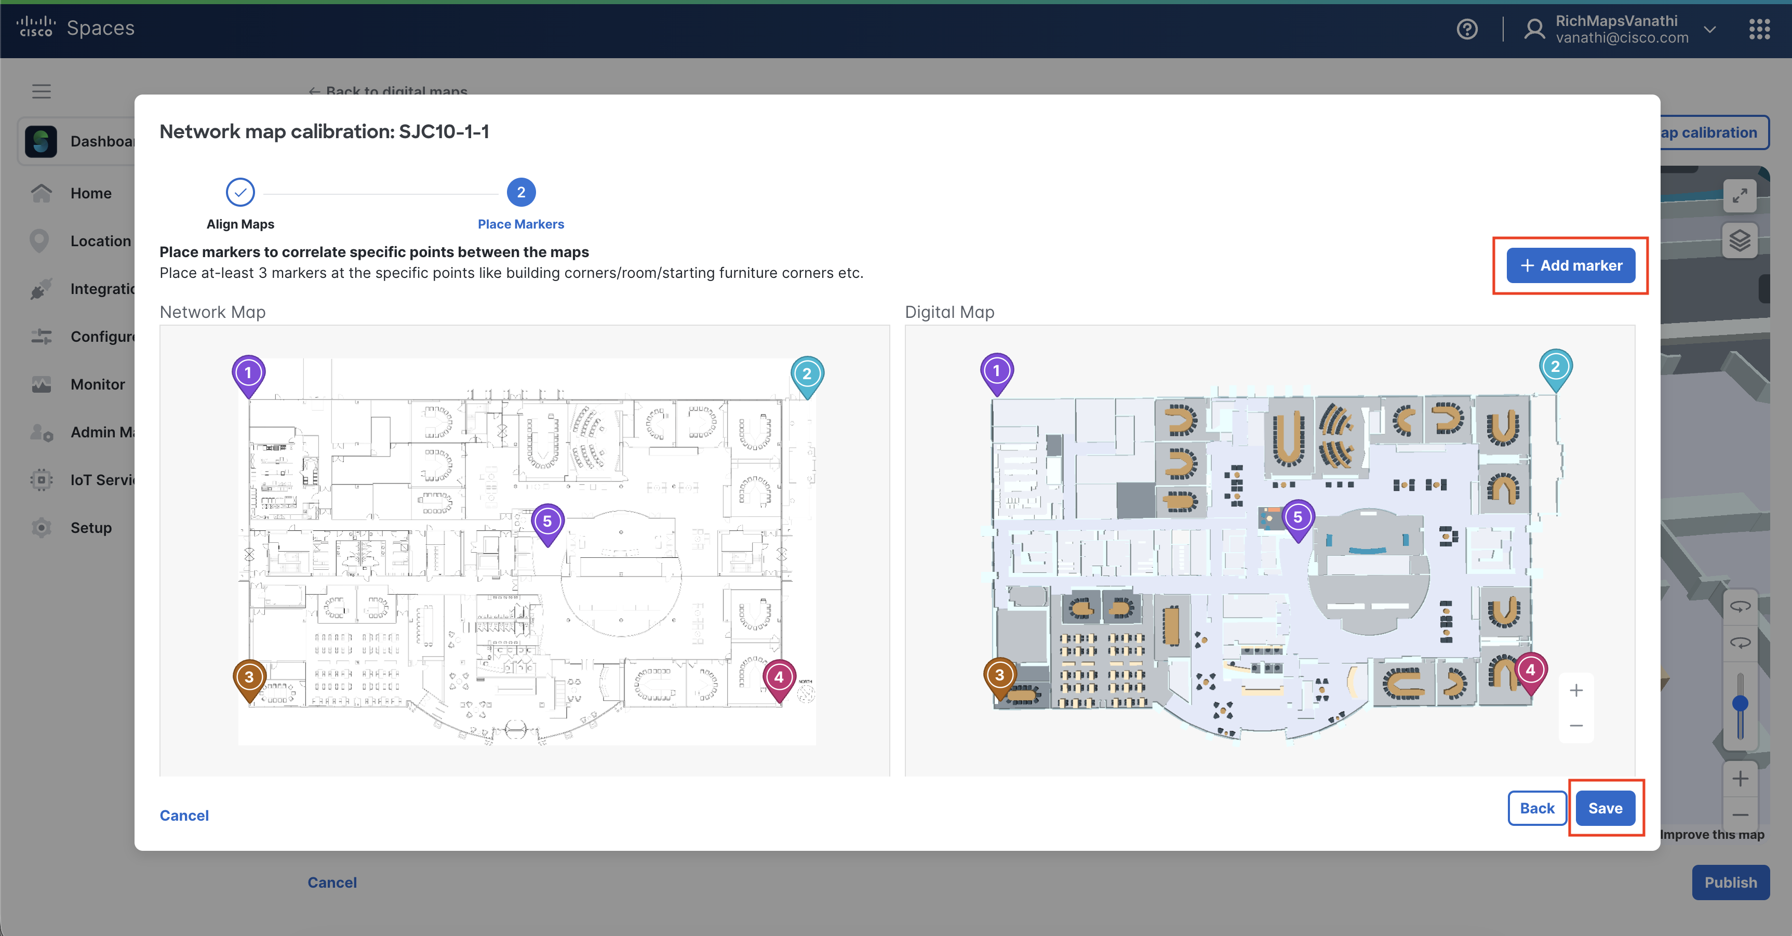Save the map calibration
Screen dimensions: 1792x936
tap(1605, 808)
